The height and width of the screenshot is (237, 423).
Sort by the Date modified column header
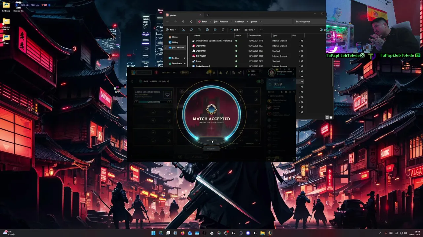click(255, 35)
